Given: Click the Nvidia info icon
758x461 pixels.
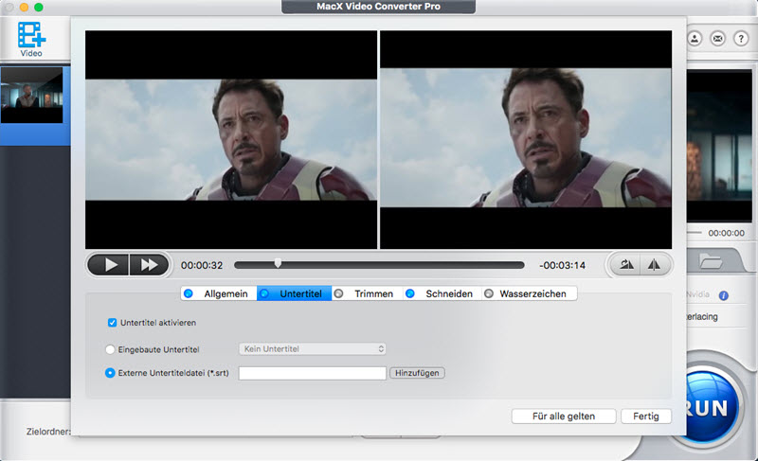Looking at the screenshot, I should (x=724, y=295).
